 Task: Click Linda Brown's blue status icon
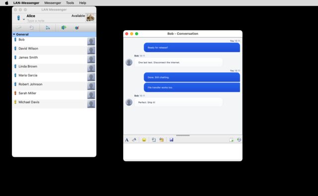15,66
